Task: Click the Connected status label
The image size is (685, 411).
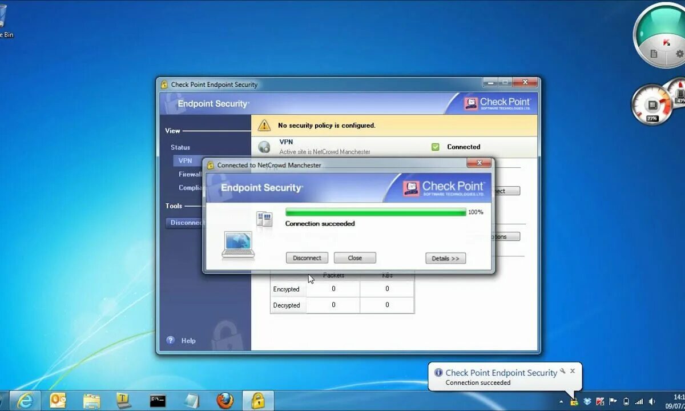Action: coord(464,147)
